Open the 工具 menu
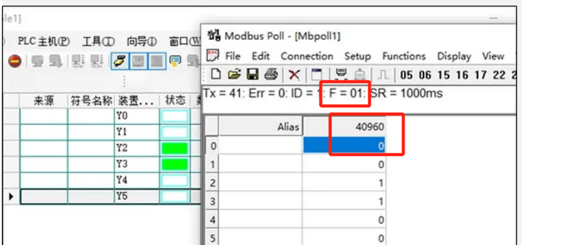The width and height of the screenshot is (584, 245). click(98, 42)
